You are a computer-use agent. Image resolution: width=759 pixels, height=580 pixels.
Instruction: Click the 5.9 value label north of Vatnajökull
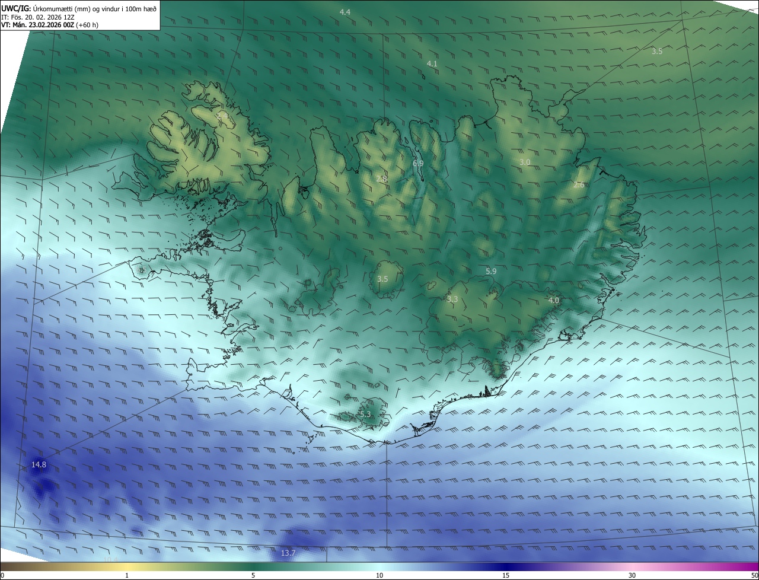491,271
